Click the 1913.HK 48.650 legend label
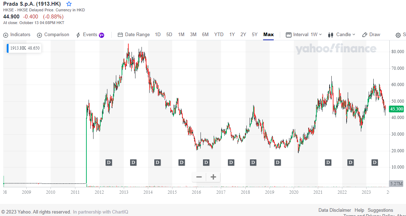 (x=24, y=48)
